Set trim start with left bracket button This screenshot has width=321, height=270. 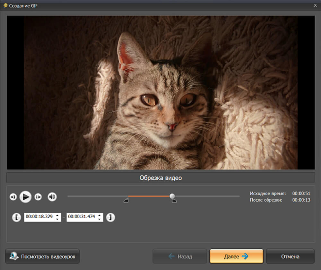click(17, 217)
